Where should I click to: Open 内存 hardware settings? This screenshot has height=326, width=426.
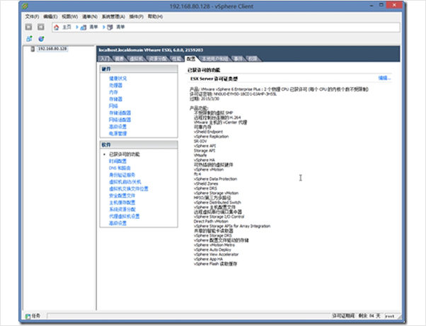click(x=113, y=92)
